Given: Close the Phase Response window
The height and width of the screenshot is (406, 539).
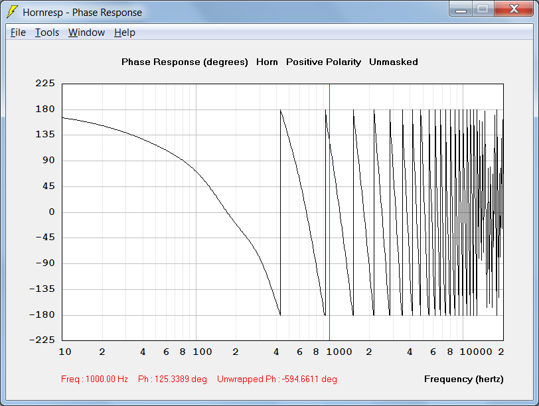Looking at the screenshot, I should pyautogui.click(x=514, y=9).
